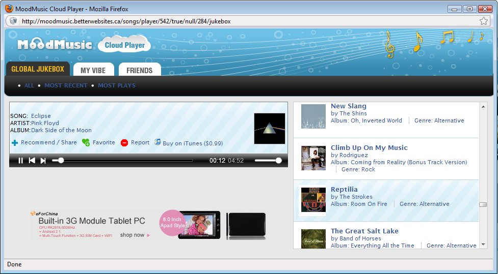Click the red Report icon
The width and height of the screenshot is (498, 274).
[x=124, y=143]
